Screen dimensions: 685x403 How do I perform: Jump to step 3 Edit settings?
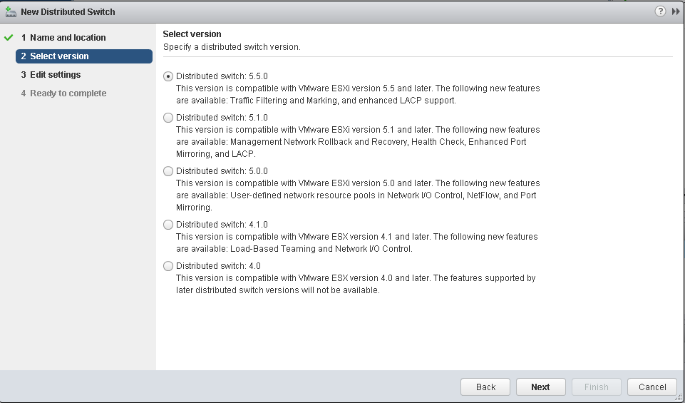(51, 75)
